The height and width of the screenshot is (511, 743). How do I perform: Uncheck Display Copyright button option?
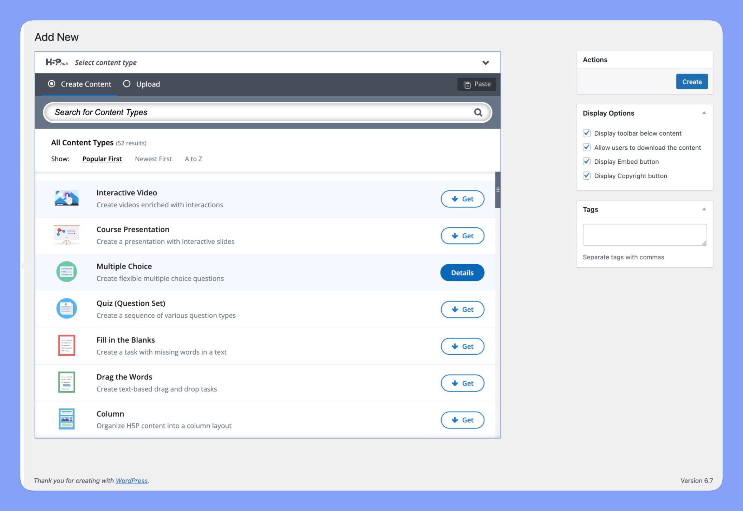(x=587, y=175)
